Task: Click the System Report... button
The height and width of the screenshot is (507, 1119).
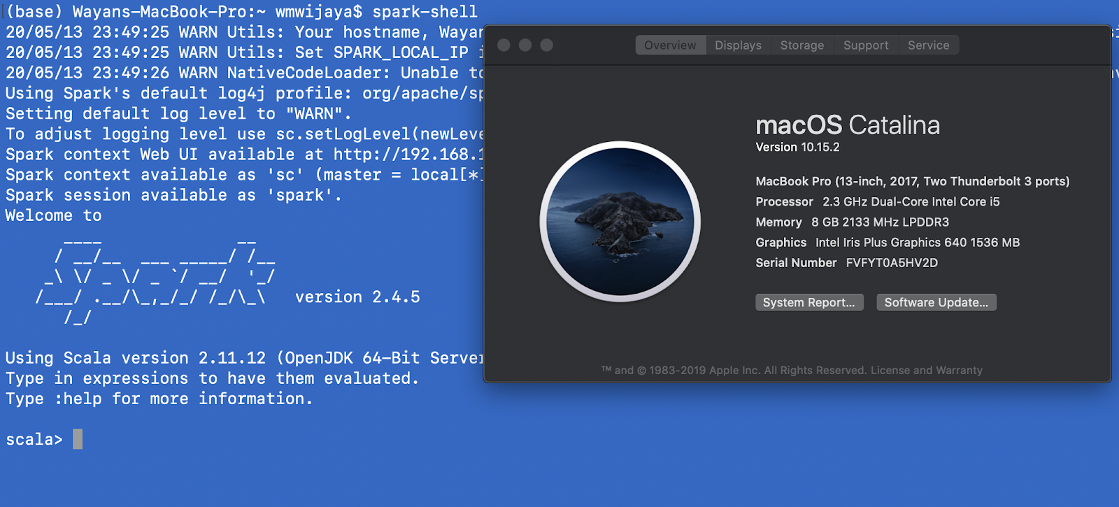Action: (809, 302)
